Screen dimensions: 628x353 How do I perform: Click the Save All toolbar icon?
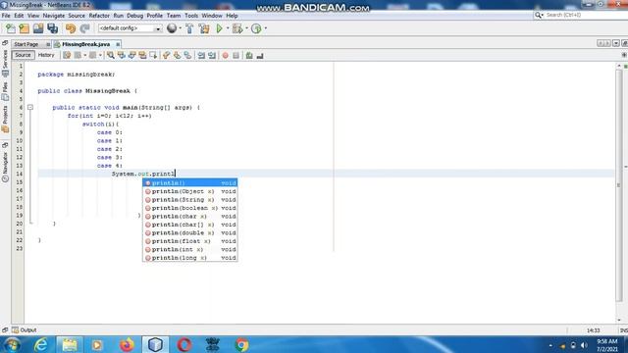click(52, 28)
